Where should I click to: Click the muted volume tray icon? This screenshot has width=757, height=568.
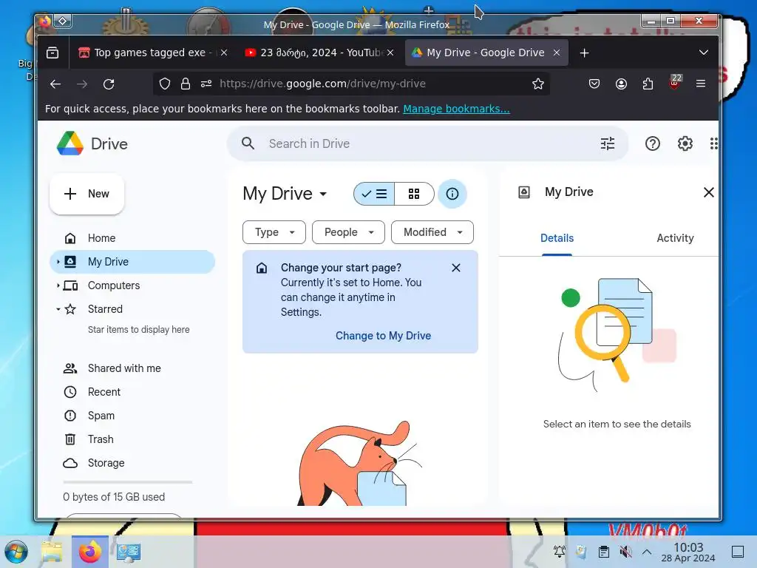click(x=625, y=552)
